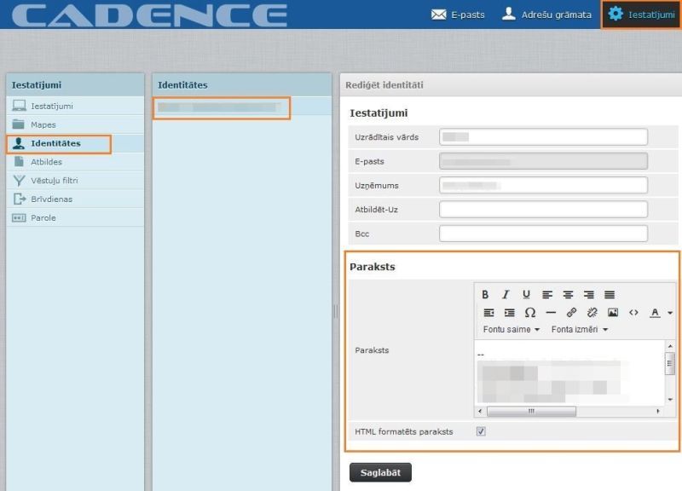Viewport: 682px width, 491px height.
Task: Expand the Fontu saime dropdown
Action: pyautogui.click(x=511, y=330)
